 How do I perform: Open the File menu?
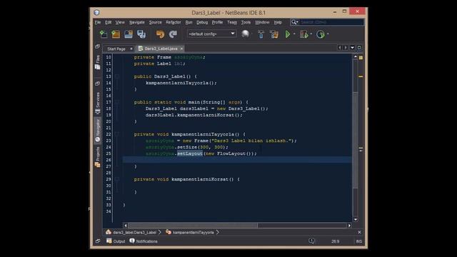[x=98, y=22]
